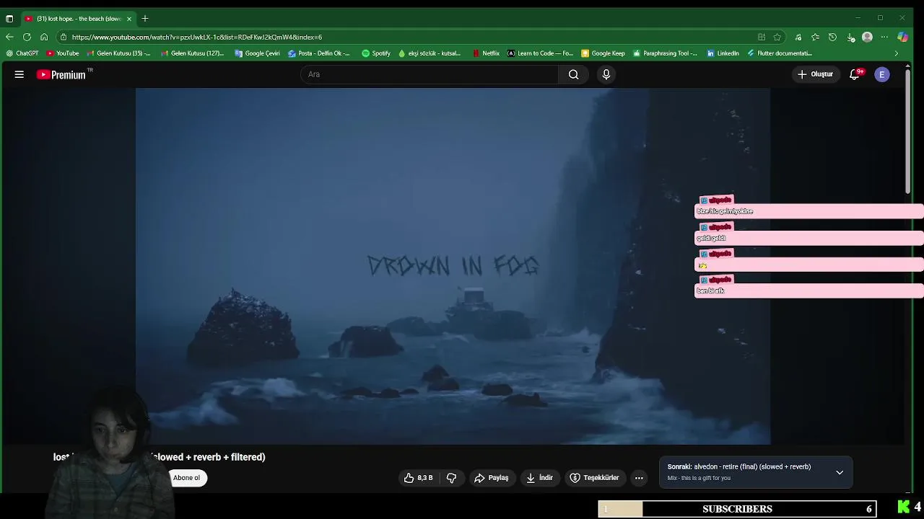Expand the Sonraki playlist panel chevron
Viewport: 924px width, 519px height.
coord(840,472)
